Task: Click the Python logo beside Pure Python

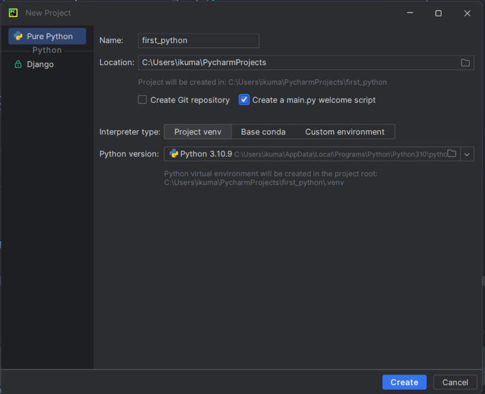Action: point(18,37)
